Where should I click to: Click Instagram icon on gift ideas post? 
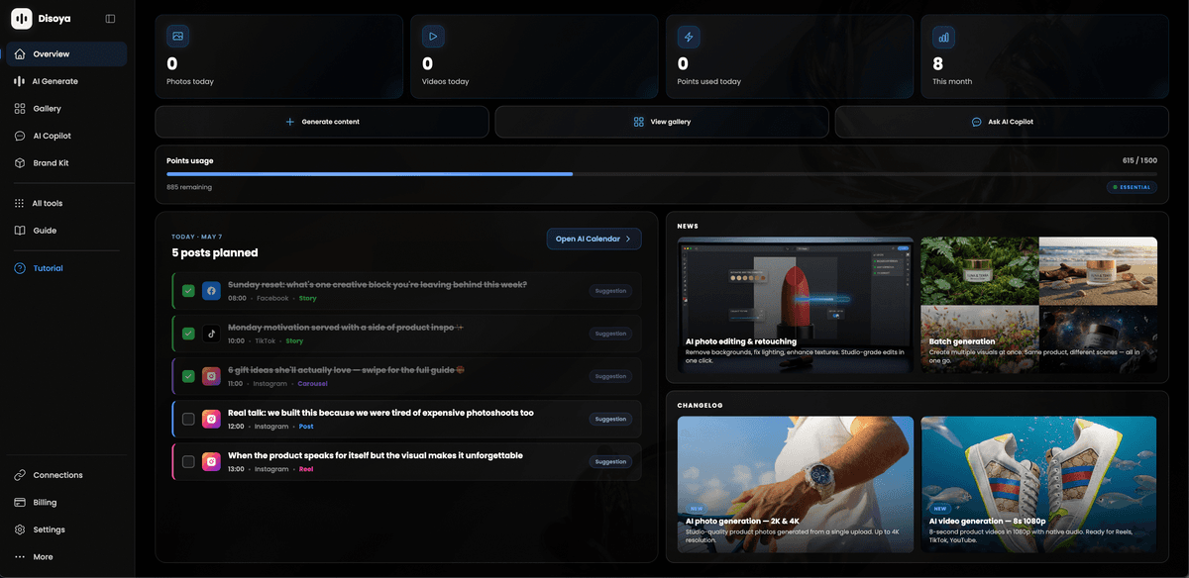click(211, 376)
